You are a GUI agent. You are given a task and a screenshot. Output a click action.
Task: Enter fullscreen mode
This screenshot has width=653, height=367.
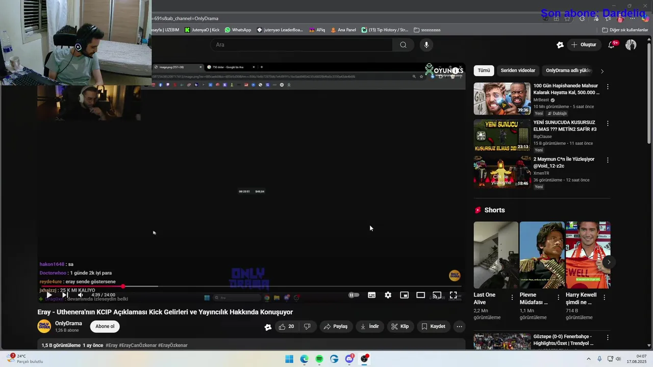[x=453, y=295]
